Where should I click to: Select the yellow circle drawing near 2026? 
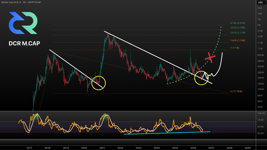201,78
